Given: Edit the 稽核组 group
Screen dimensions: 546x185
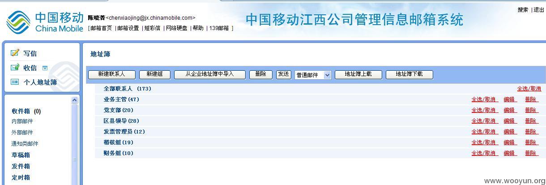Looking at the screenshot, I should pyautogui.click(x=509, y=142).
